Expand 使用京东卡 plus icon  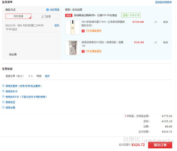pos(3,91)
